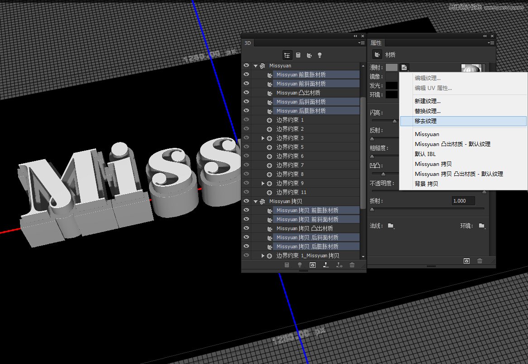The width and height of the screenshot is (528, 364).
Task: Select the lights filter icon in the 3D panel
Action: tap(320, 55)
